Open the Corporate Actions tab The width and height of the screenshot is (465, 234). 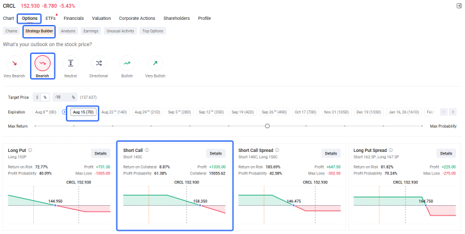pos(137,18)
